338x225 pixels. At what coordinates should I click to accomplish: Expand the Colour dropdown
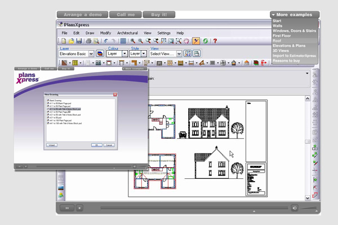[124, 53]
